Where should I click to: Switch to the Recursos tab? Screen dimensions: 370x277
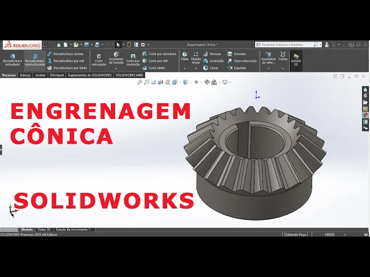click(x=9, y=75)
